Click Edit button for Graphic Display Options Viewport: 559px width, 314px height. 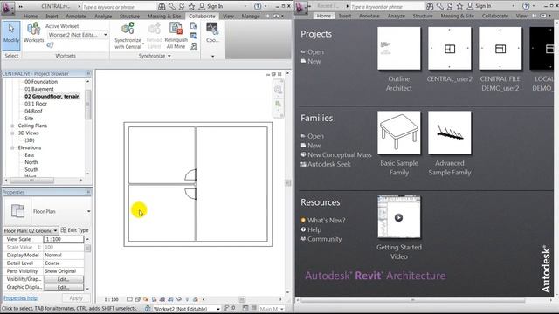pos(64,287)
